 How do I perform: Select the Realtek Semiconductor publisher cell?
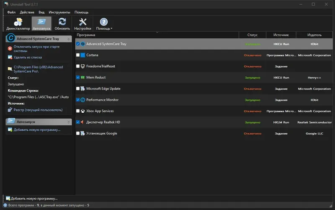point(314,122)
